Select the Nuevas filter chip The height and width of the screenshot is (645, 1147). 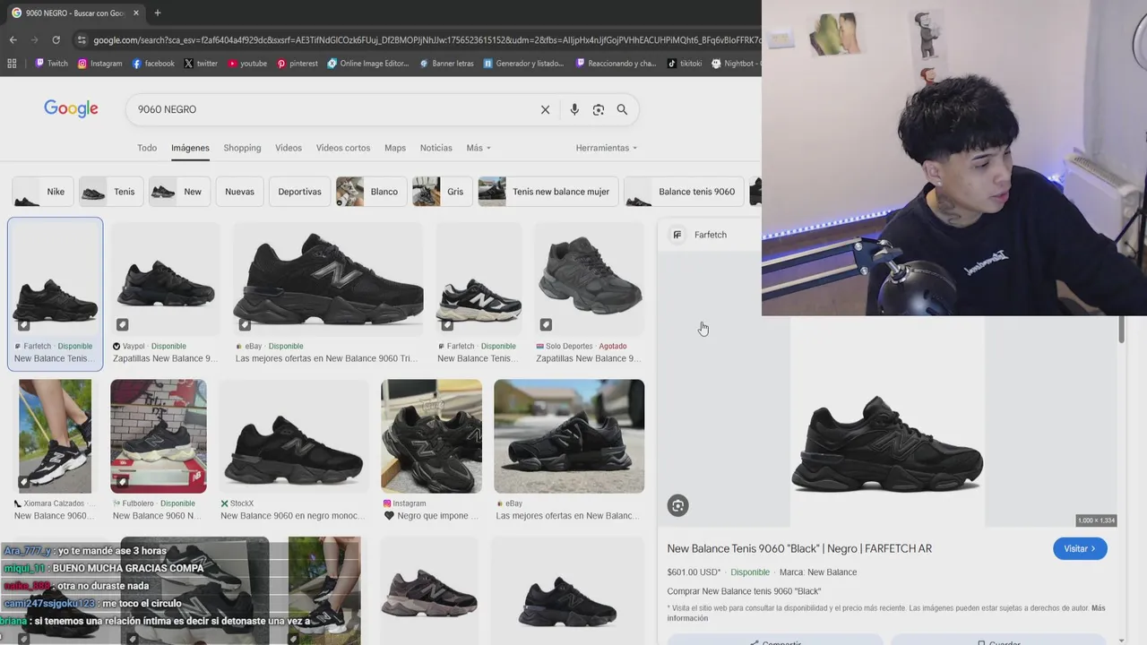pos(239,192)
